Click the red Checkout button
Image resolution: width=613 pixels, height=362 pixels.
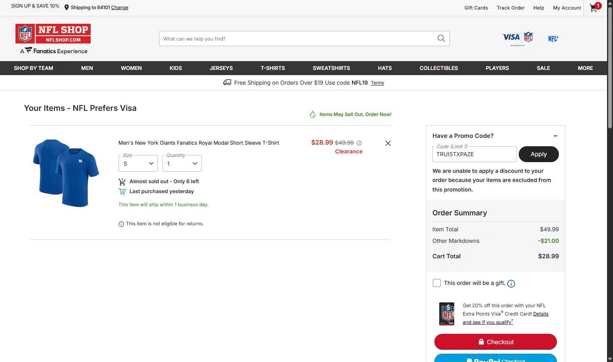click(496, 342)
